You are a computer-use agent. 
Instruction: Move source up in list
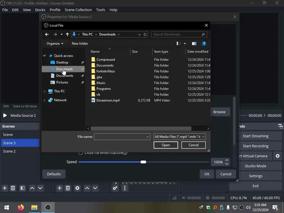point(87,188)
